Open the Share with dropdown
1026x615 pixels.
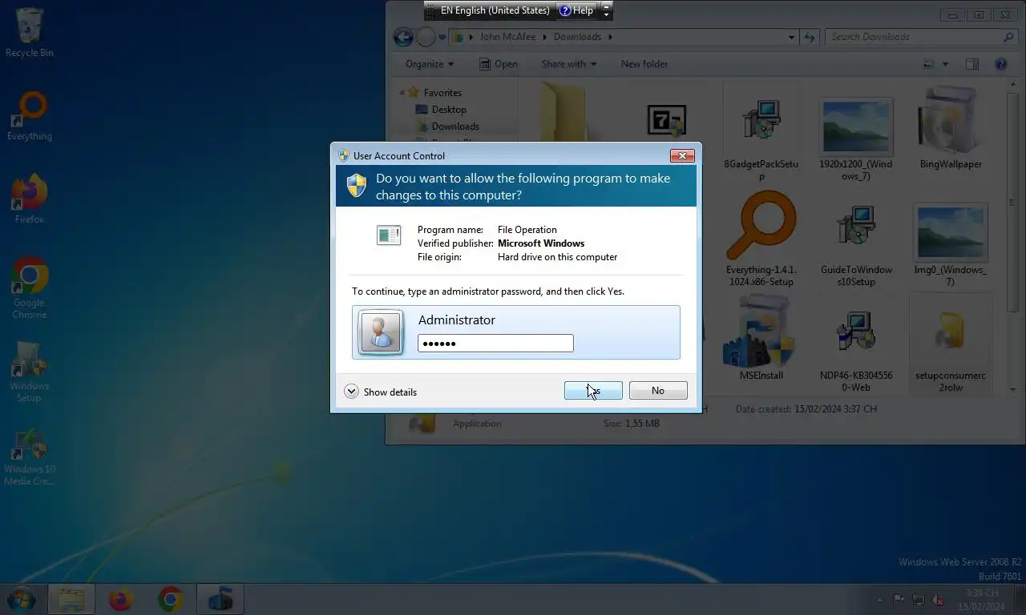[569, 64]
